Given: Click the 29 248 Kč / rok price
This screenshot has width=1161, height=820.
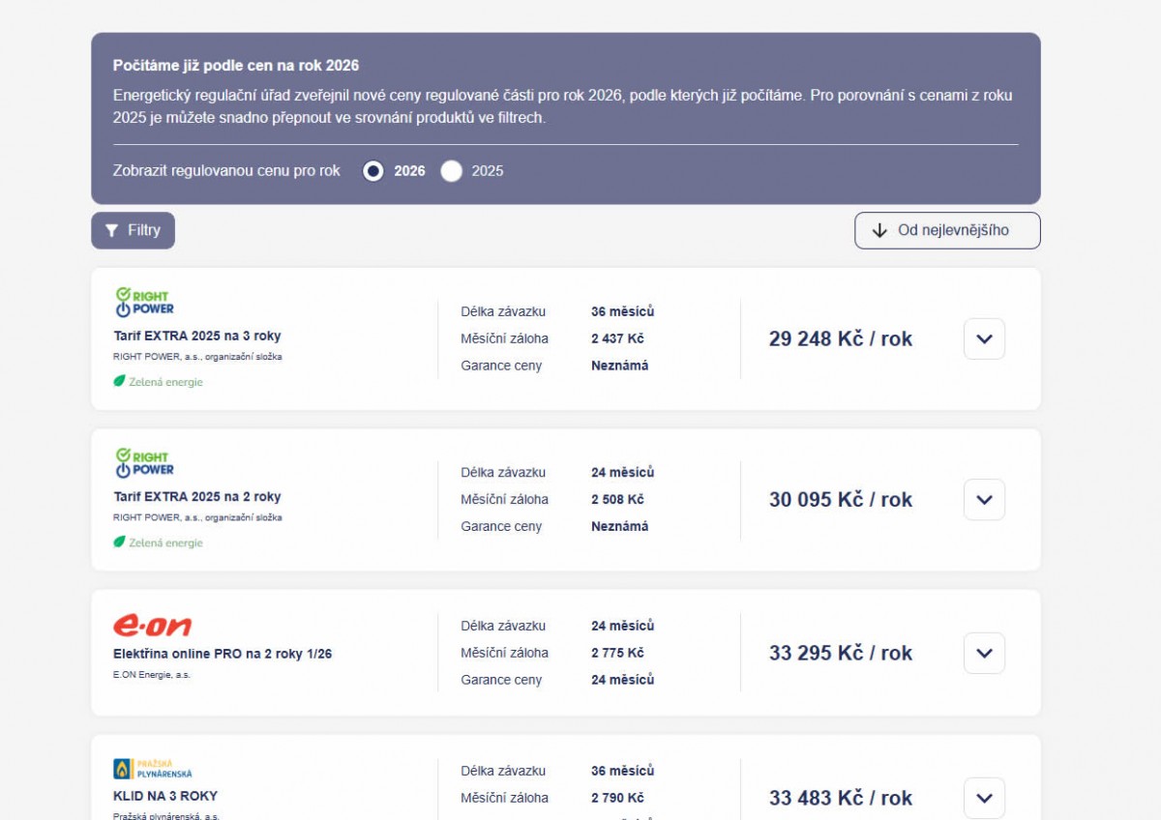Looking at the screenshot, I should [840, 339].
